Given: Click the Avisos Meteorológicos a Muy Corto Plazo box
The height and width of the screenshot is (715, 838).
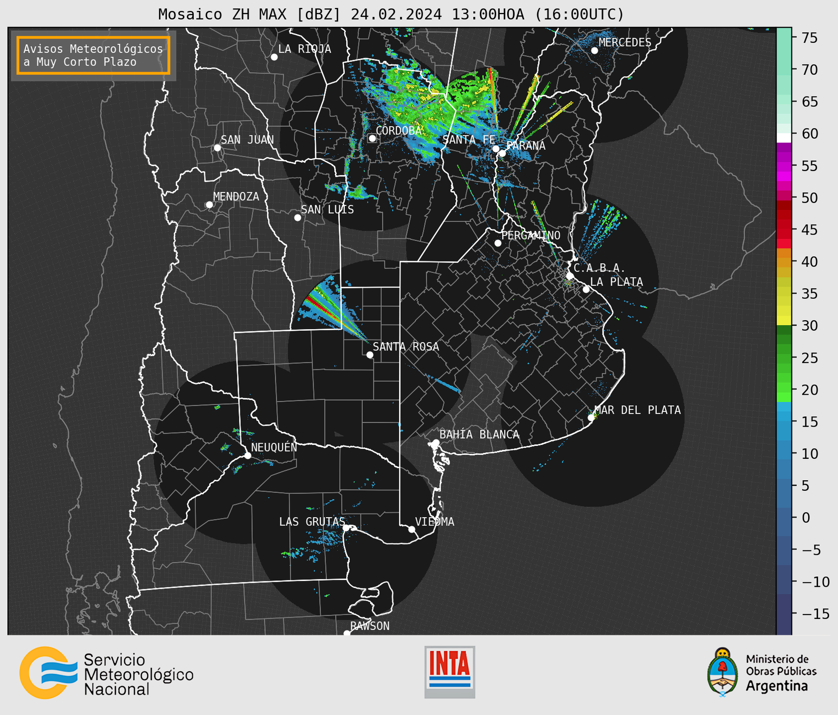Looking at the screenshot, I should (x=93, y=55).
